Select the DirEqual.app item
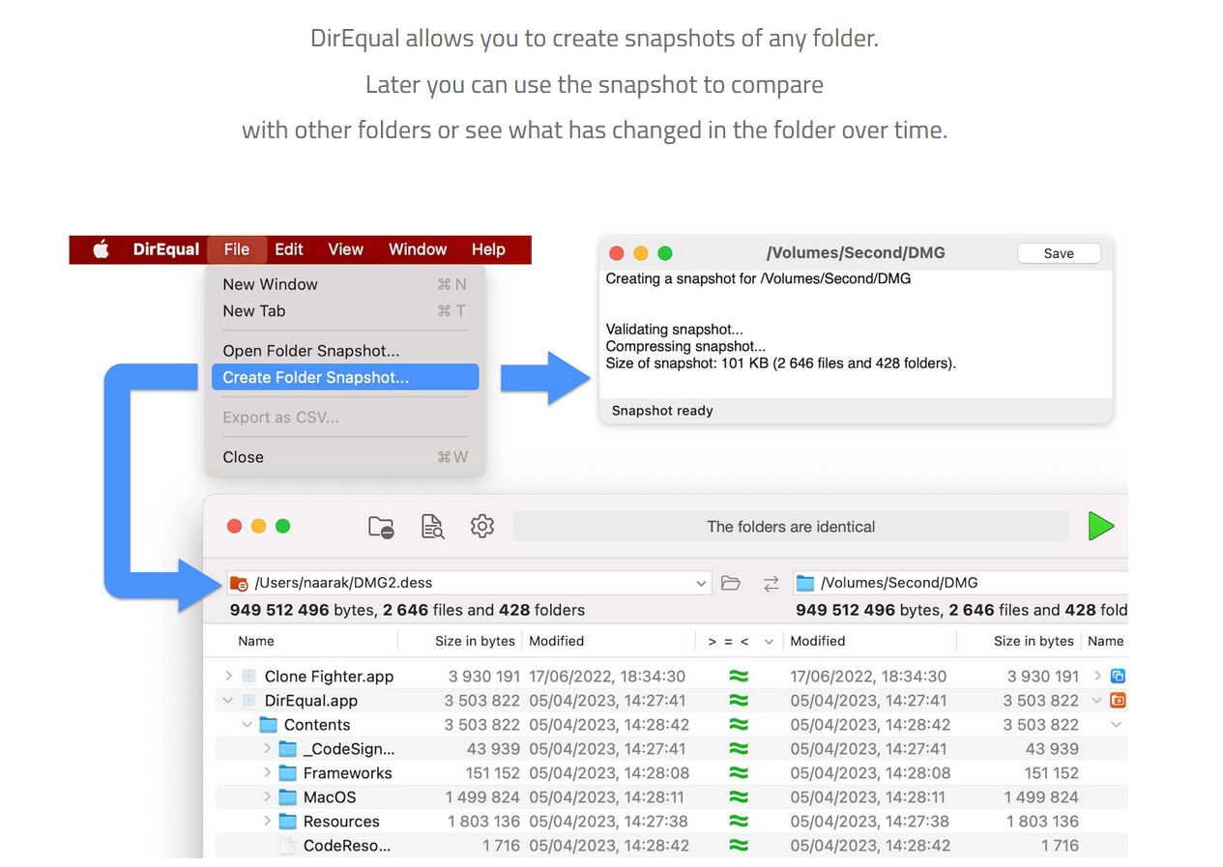This screenshot has height=867, width=1223. [x=311, y=701]
